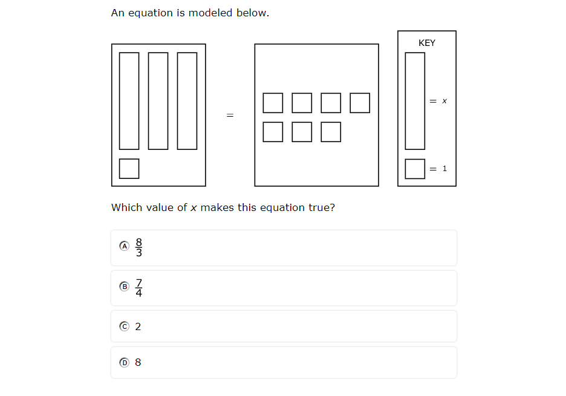Click the KEY heading label
The width and height of the screenshot is (566, 396).
coord(427,43)
